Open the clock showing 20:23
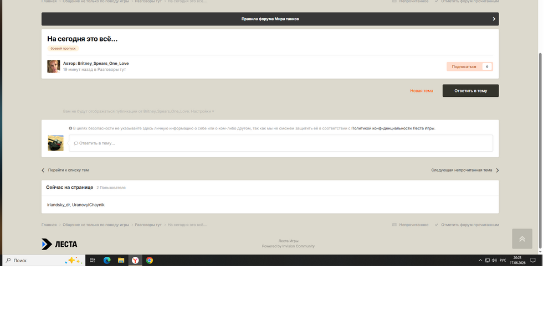The height and width of the screenshot is (311, 554). pyautogui.click(x=517, y=261)
